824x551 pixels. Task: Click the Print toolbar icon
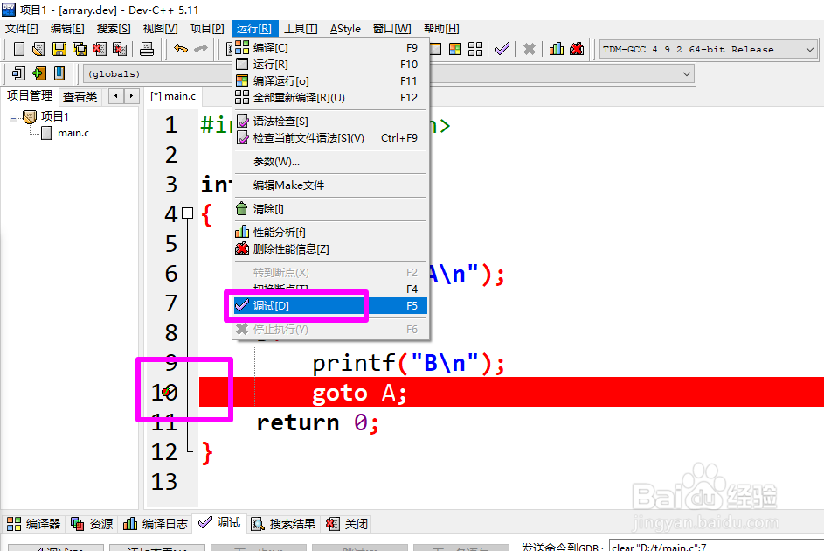click(x=147, y=50)
